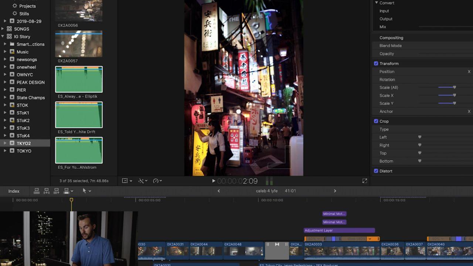Click the insert clip icon

pyautogui.click(x=47, y=191)
